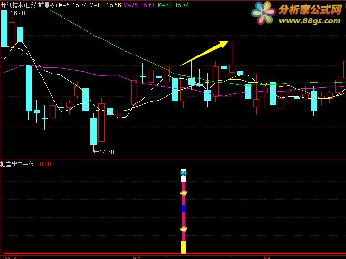Click the cyan candlestick marked with the 14.60 low
346x259 pixels.
tap(94, 131)
